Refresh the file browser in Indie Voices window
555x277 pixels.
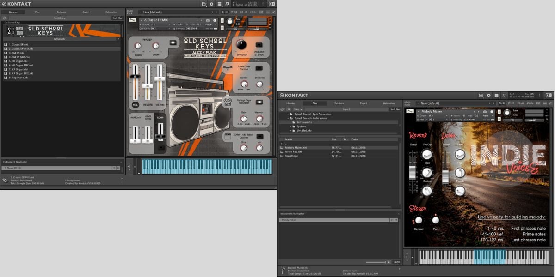pyautogui.click(x=282, y=109)
